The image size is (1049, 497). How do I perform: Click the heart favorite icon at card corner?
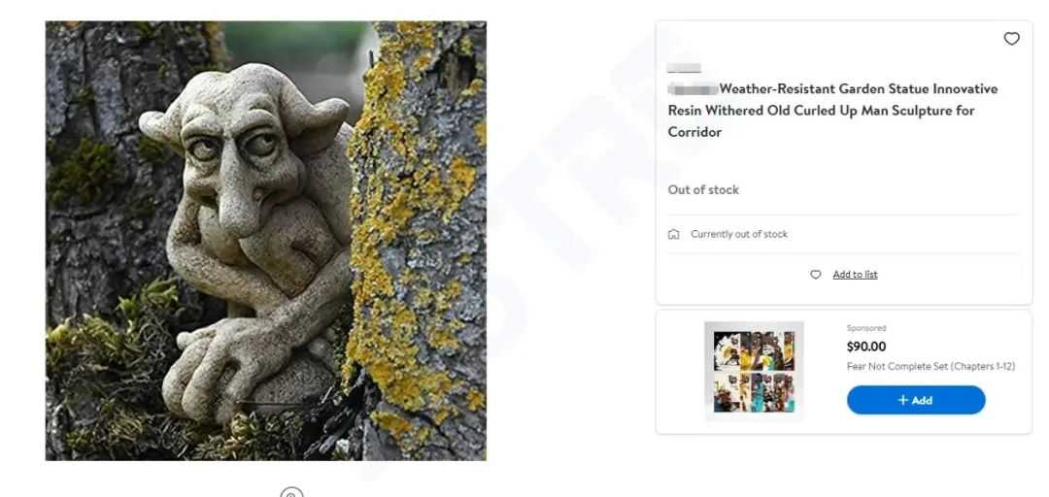coord(1011,39)
